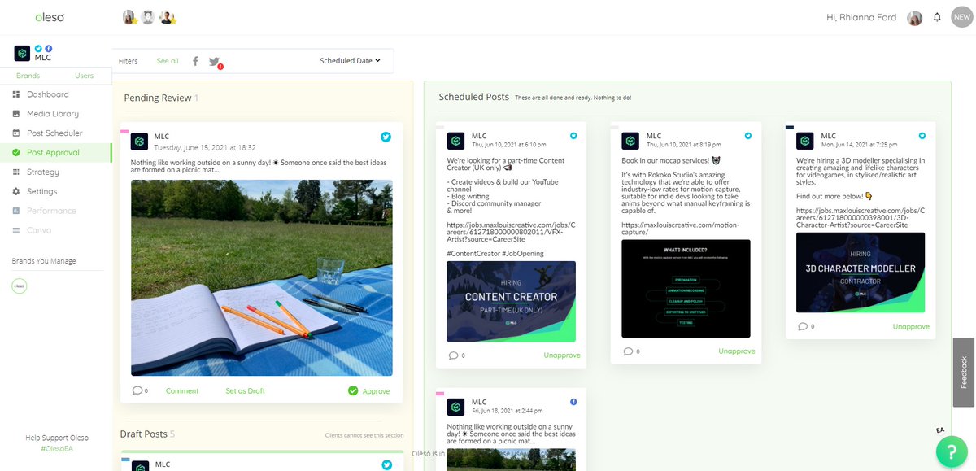Click Comment on the pending review post
The image size is (976, 471).
click(x=182, y=391)
